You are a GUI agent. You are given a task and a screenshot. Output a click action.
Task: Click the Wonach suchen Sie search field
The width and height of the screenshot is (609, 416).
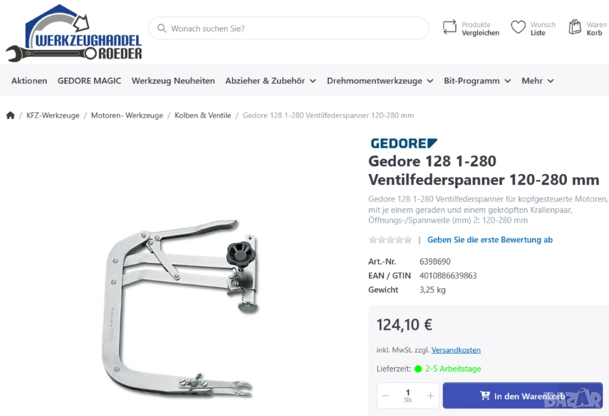[288, 29]
